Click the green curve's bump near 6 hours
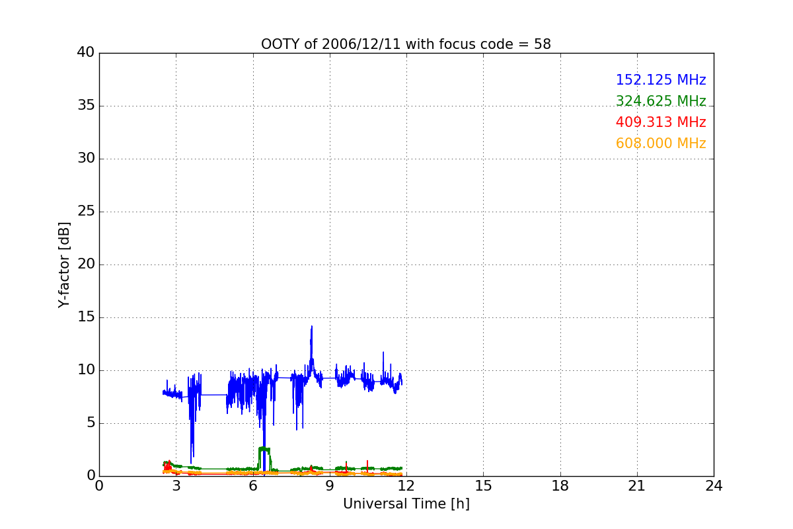 [x=264, y=449]
